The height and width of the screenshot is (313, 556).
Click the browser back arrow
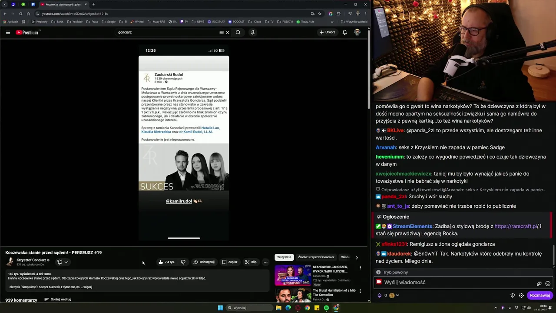click(5, 13)
